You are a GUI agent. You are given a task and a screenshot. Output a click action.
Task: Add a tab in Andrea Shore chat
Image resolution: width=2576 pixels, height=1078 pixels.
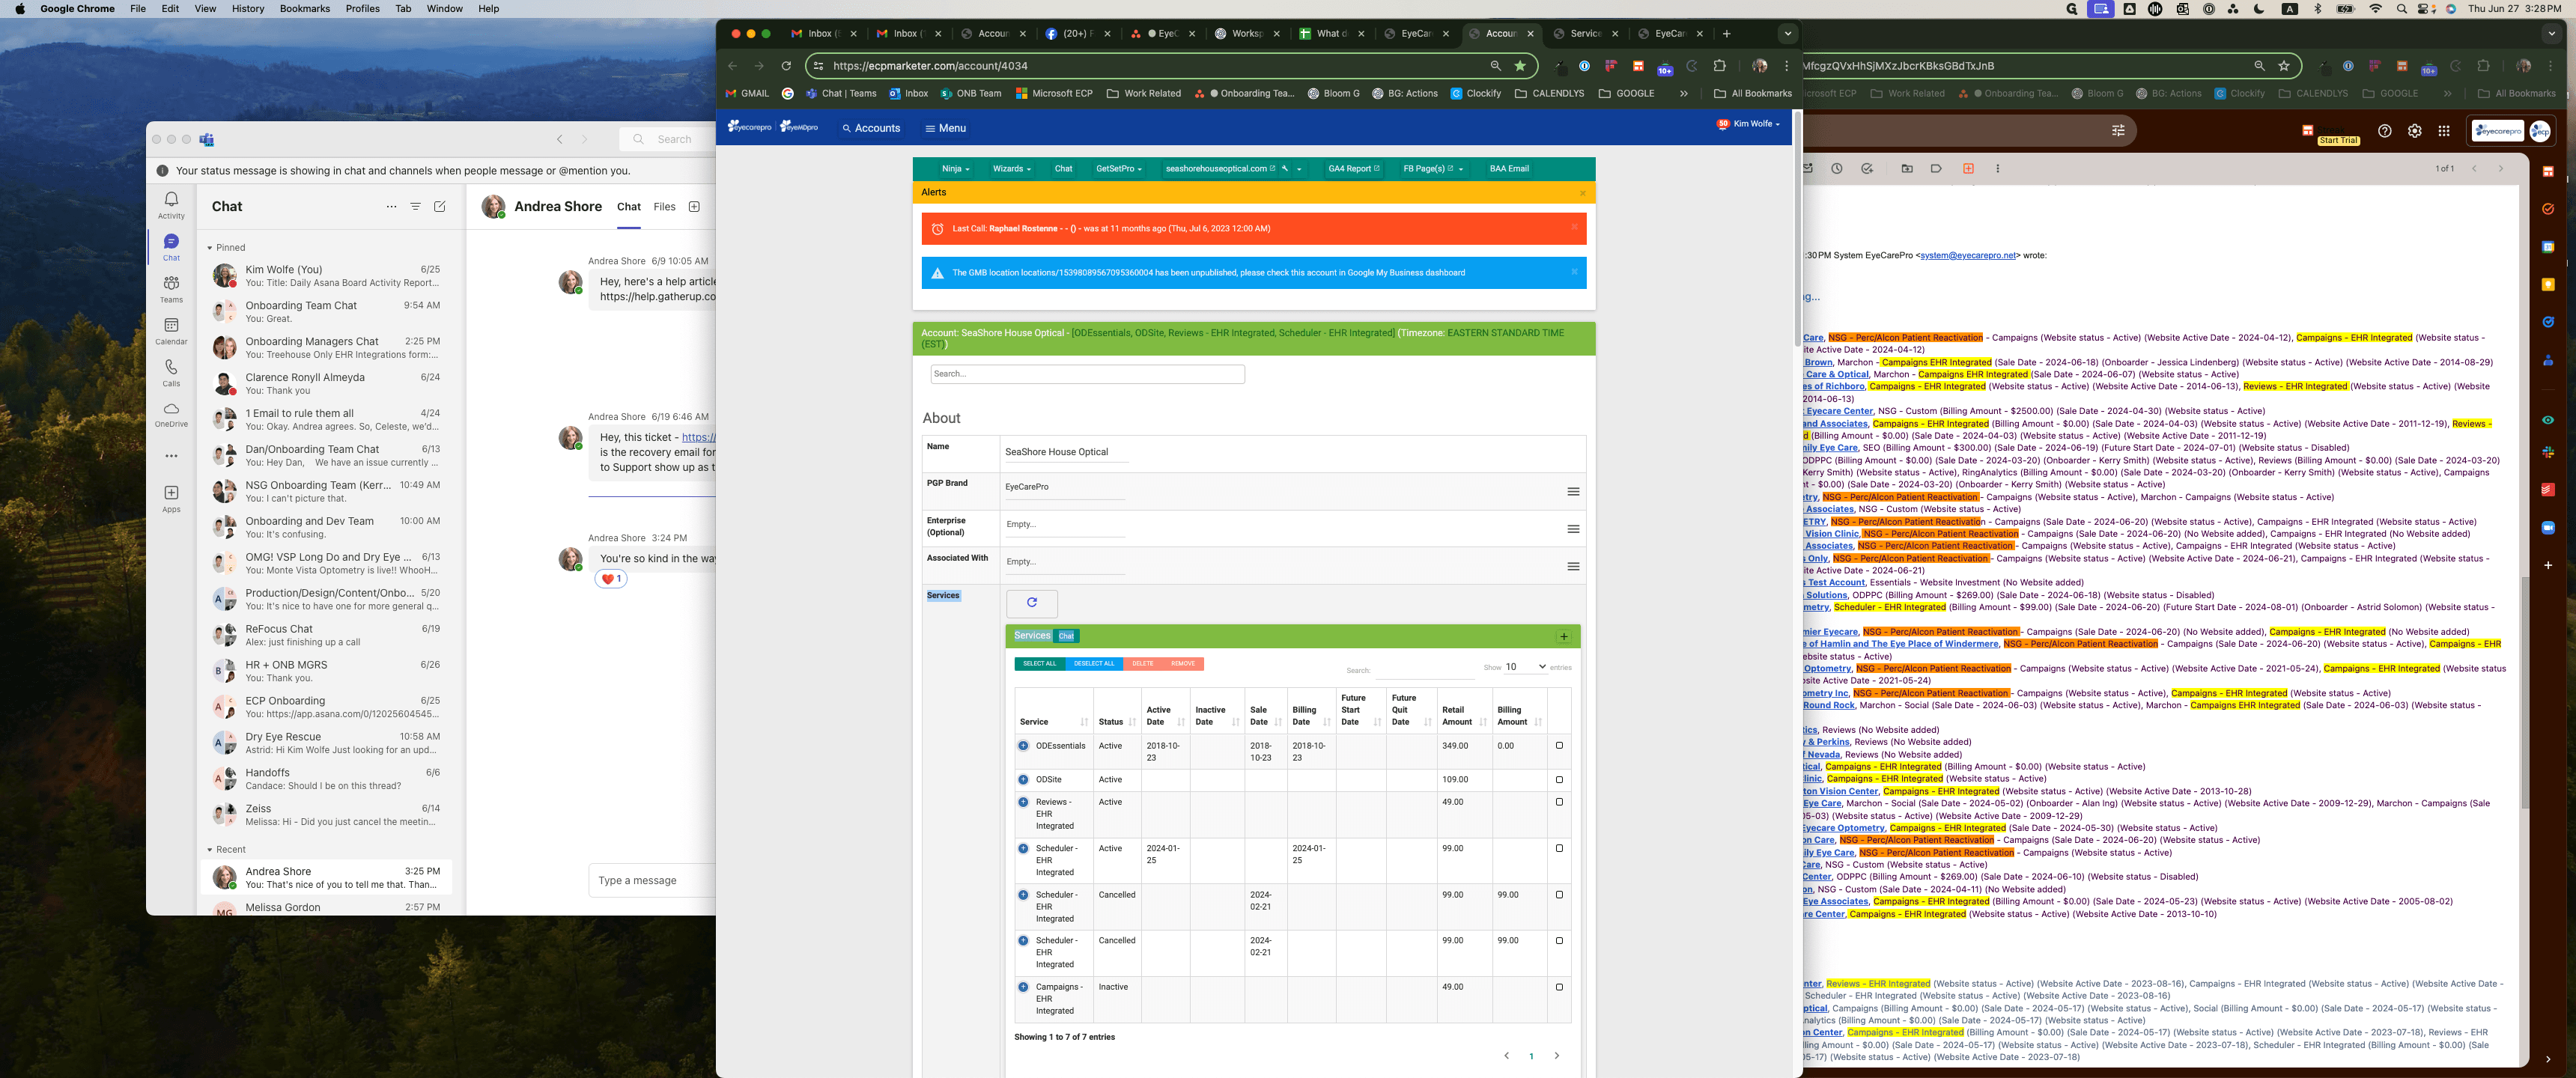694,207
